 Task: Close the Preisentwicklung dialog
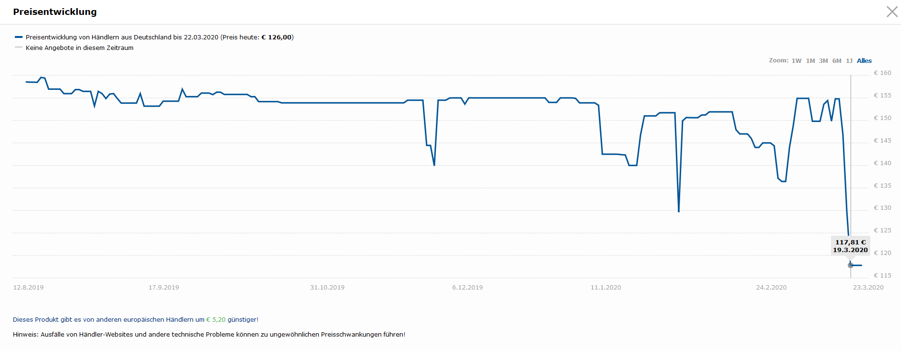tap(892, 12)
